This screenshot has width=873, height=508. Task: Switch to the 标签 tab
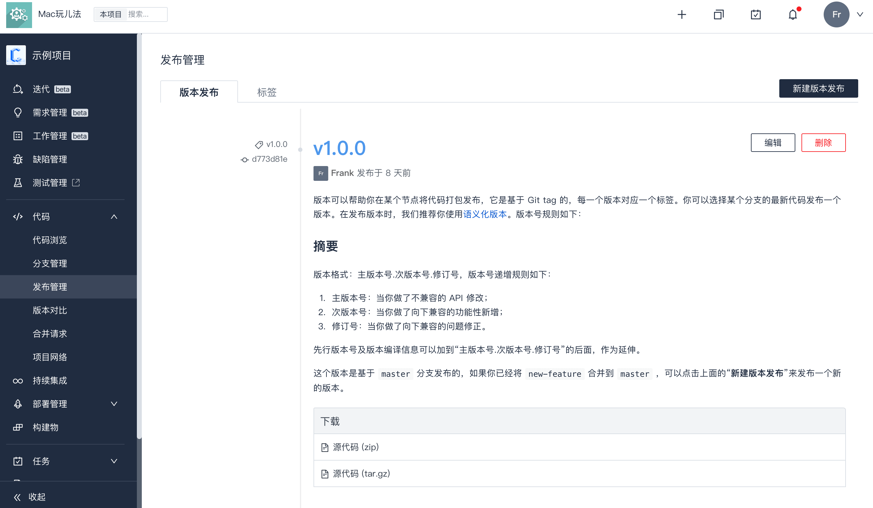(267, 92)
